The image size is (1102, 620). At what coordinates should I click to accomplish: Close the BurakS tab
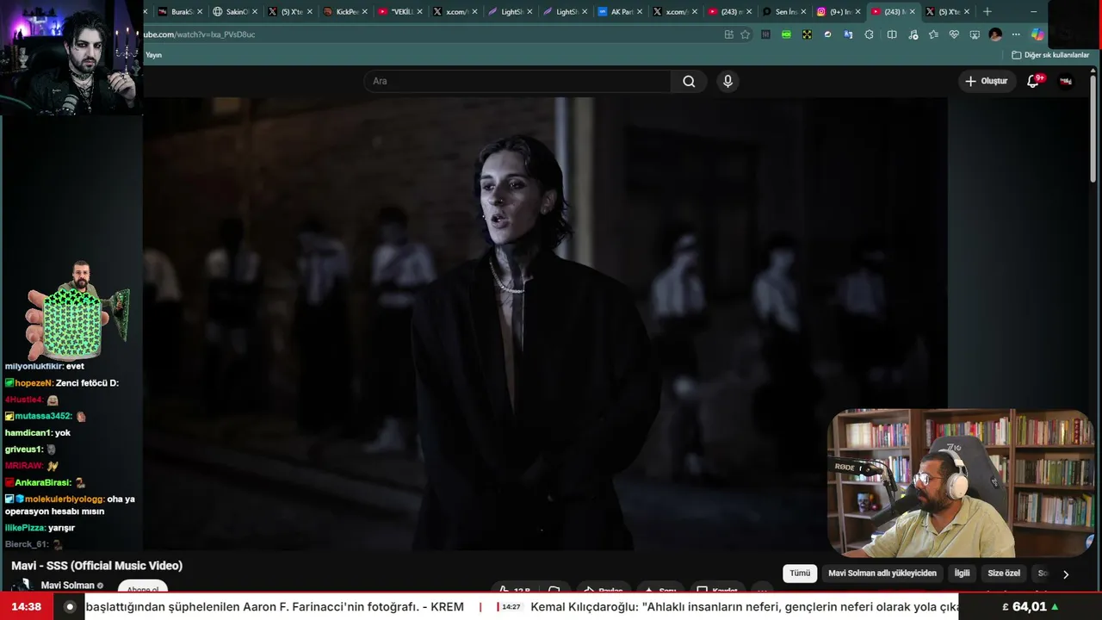pyautogui.click(x=200, y=12)
